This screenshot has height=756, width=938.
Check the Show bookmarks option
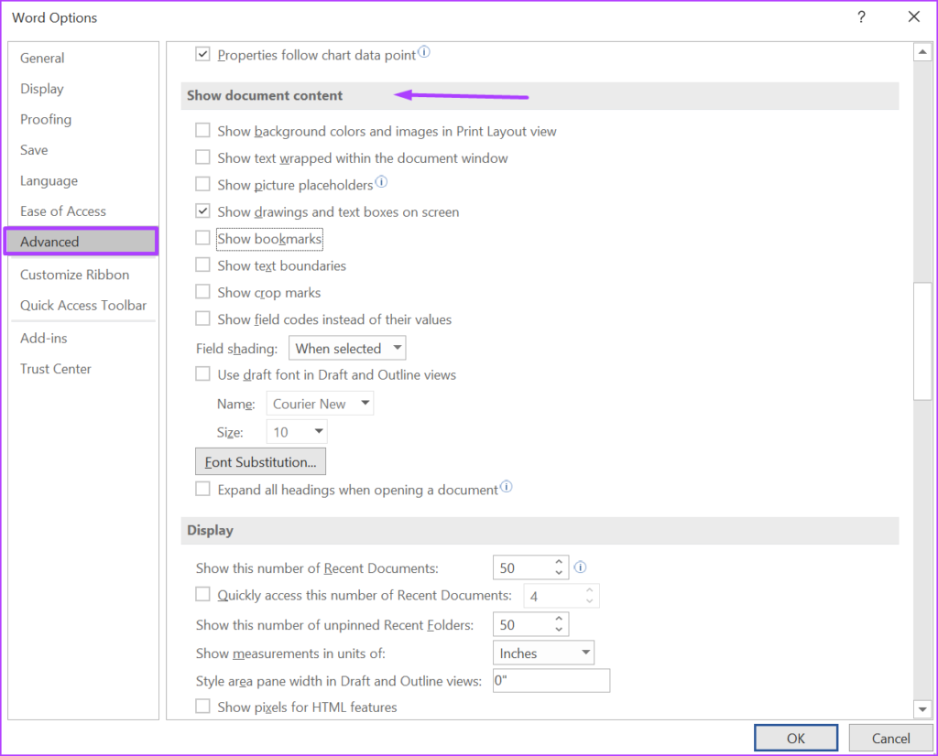[x=202, y=239]
